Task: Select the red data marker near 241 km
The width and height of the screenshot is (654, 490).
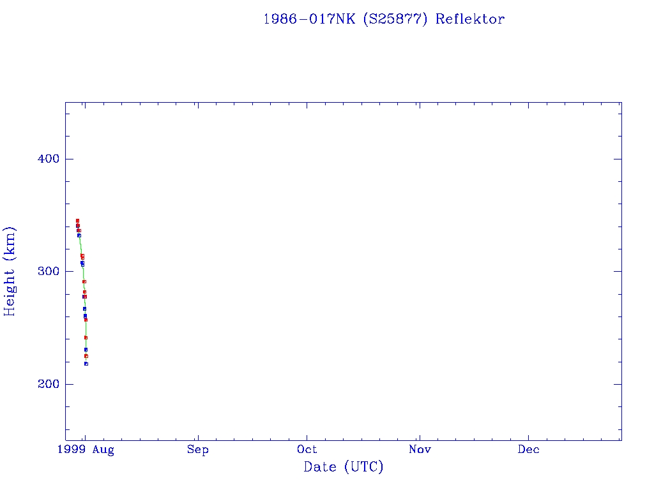Action: [x=86, y=338]
